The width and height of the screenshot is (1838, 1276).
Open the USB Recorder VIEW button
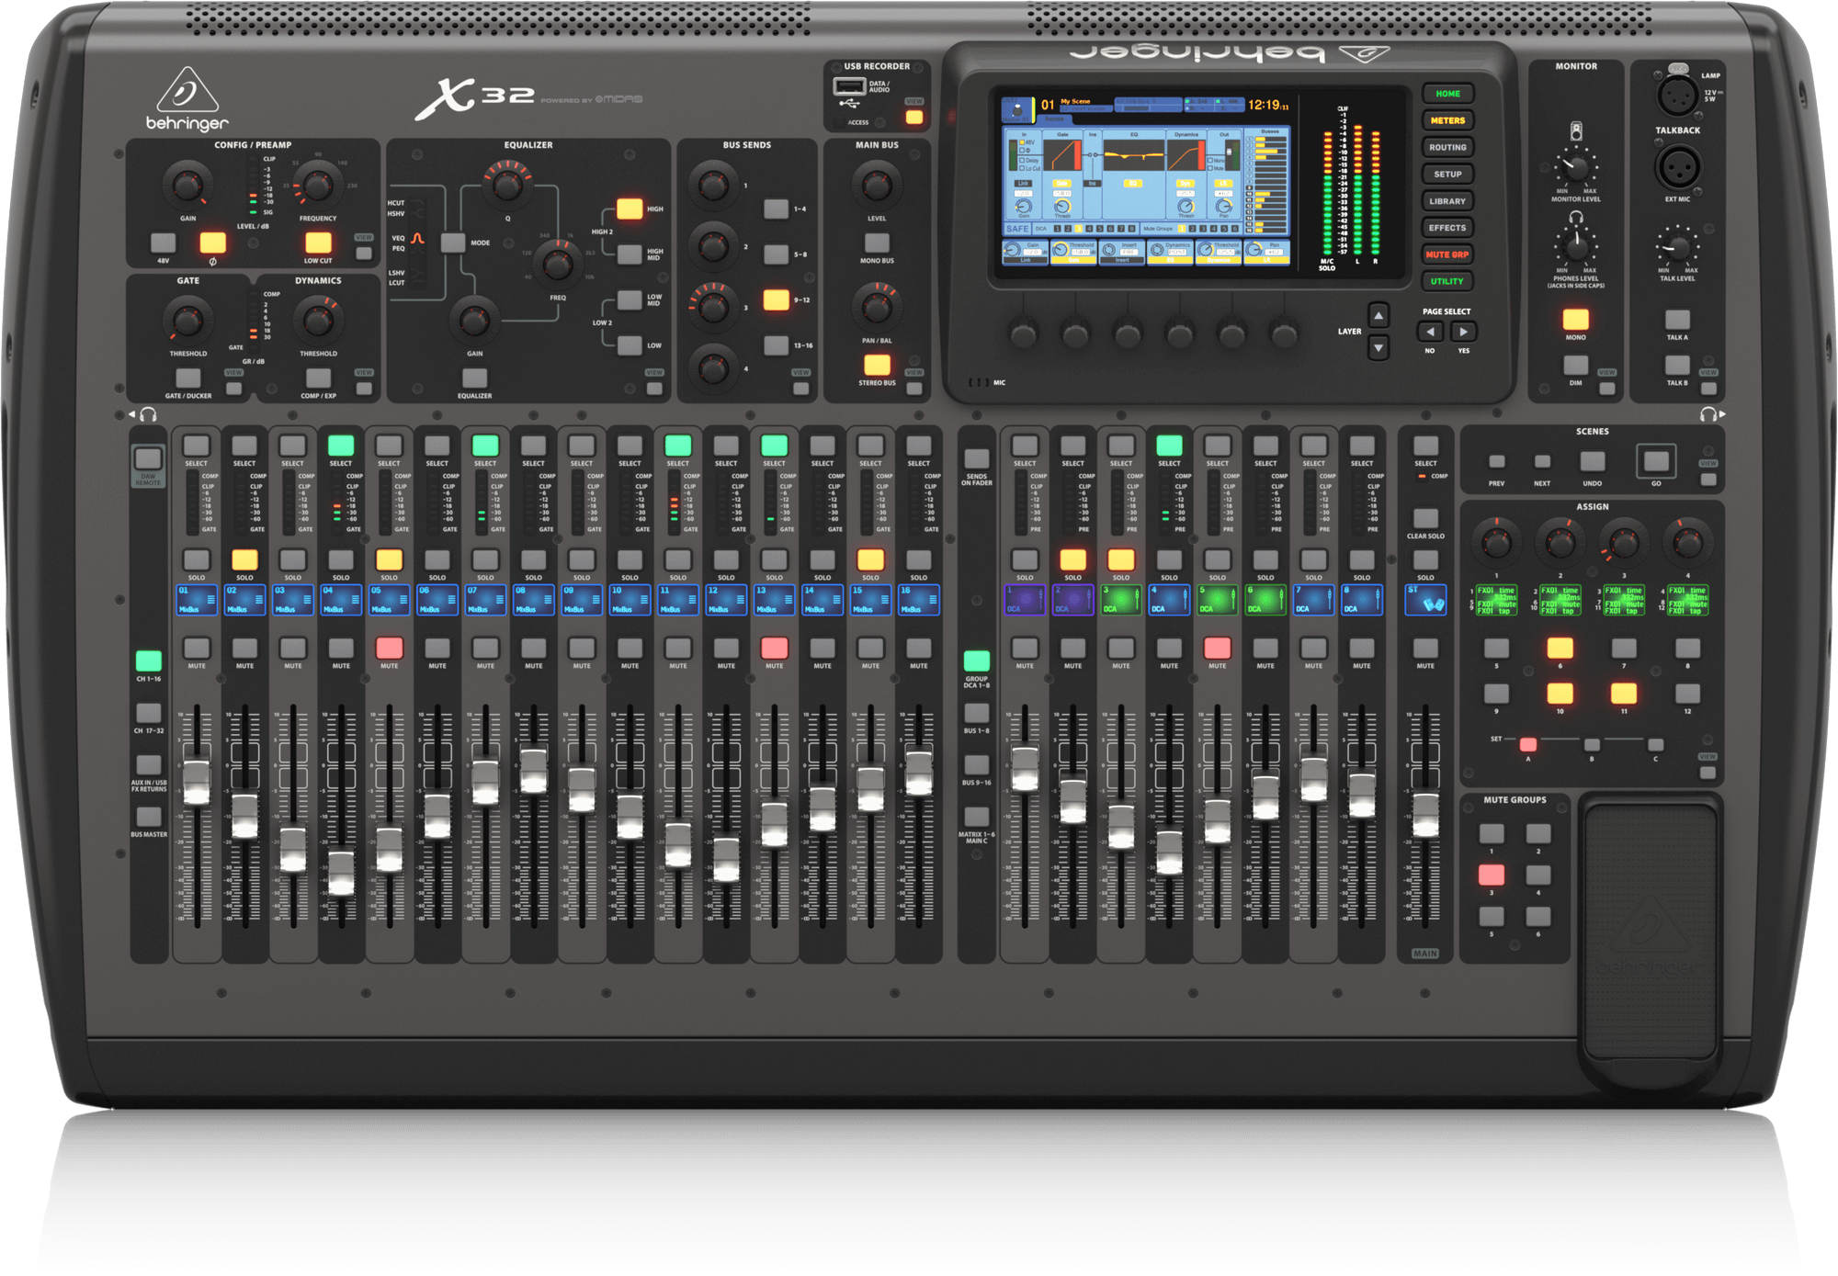pyautogui.click(x=914, y=118)
